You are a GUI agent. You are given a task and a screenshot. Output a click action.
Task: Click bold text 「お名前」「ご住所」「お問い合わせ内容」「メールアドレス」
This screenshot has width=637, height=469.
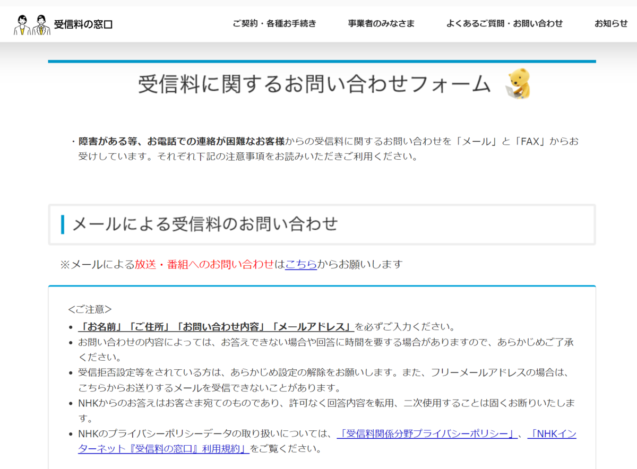tap(216, 326)
